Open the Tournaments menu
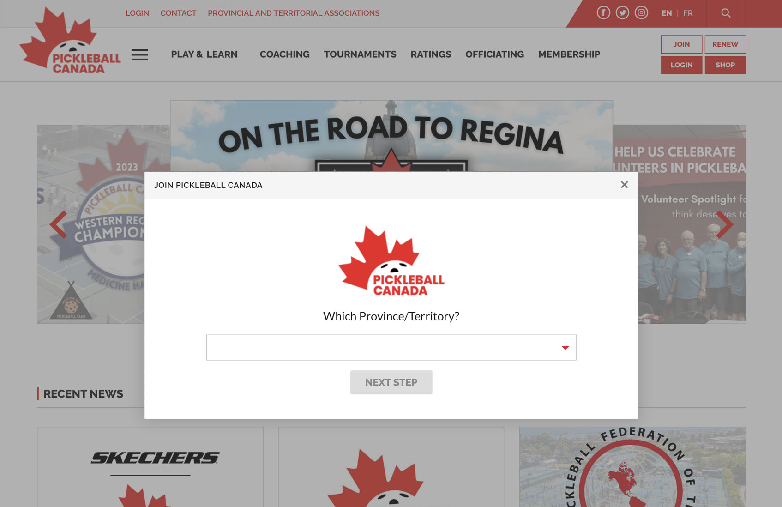The width and height of the screenshot is (782, 507). [360, 54]
